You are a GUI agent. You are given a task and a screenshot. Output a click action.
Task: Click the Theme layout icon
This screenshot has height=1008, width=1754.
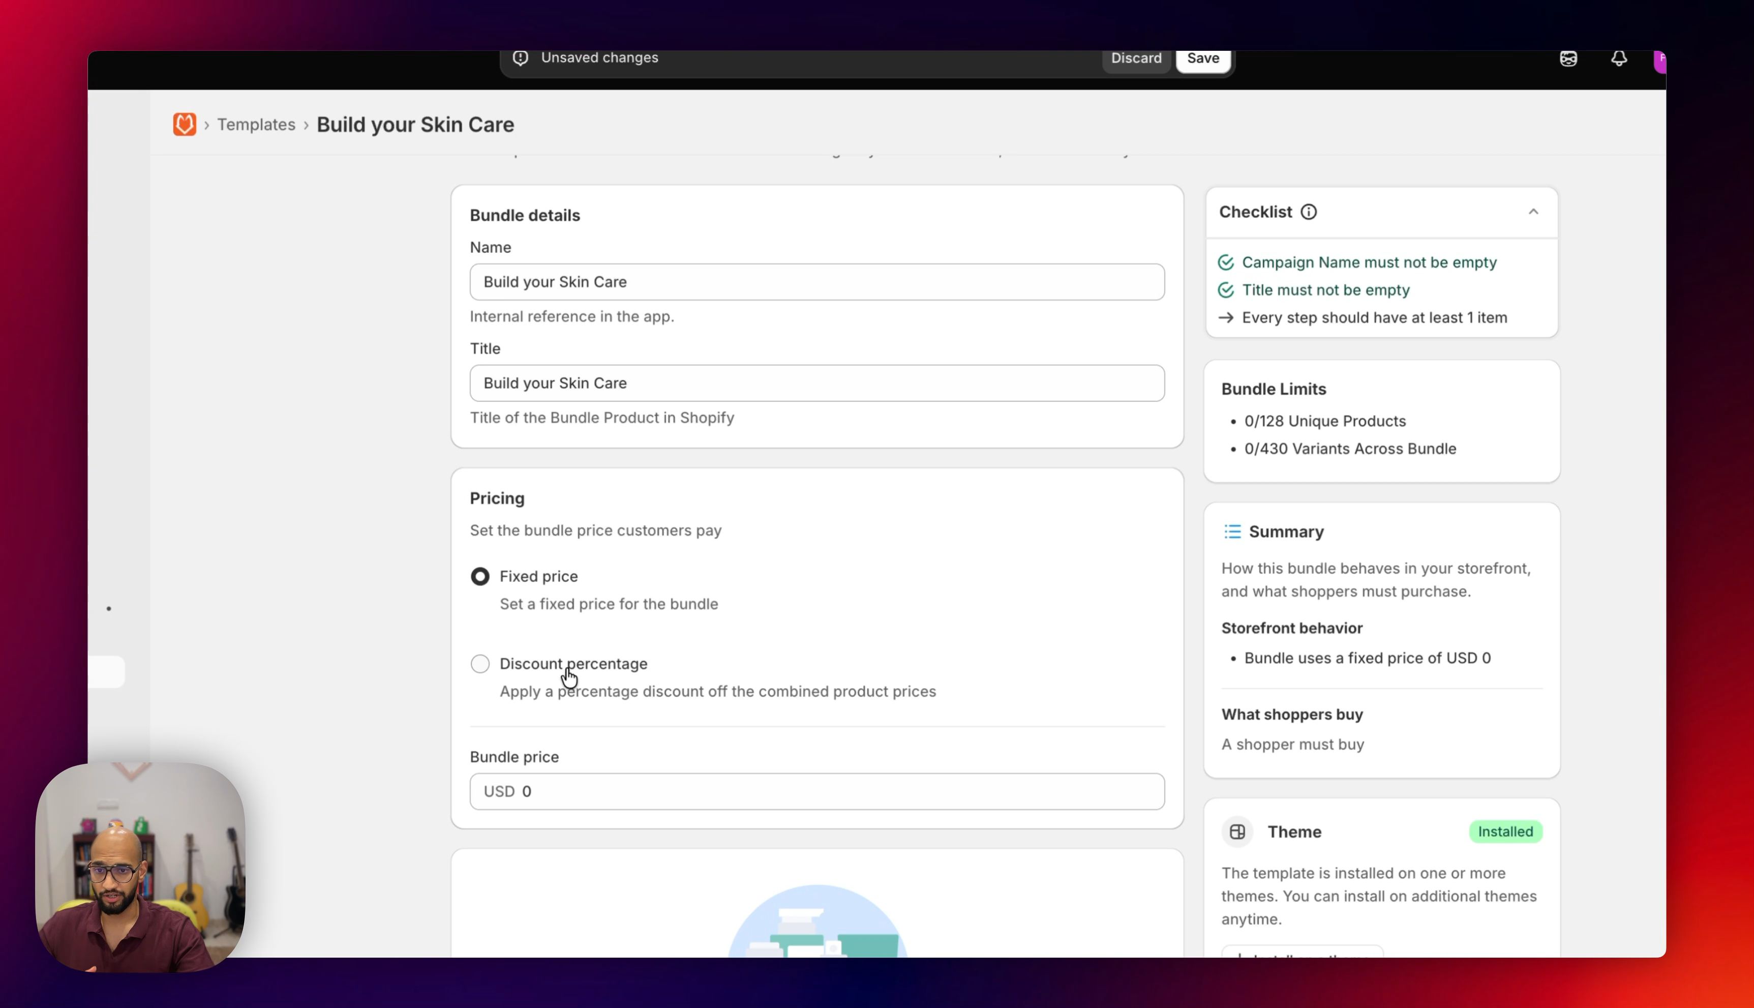click(1237, 832)
